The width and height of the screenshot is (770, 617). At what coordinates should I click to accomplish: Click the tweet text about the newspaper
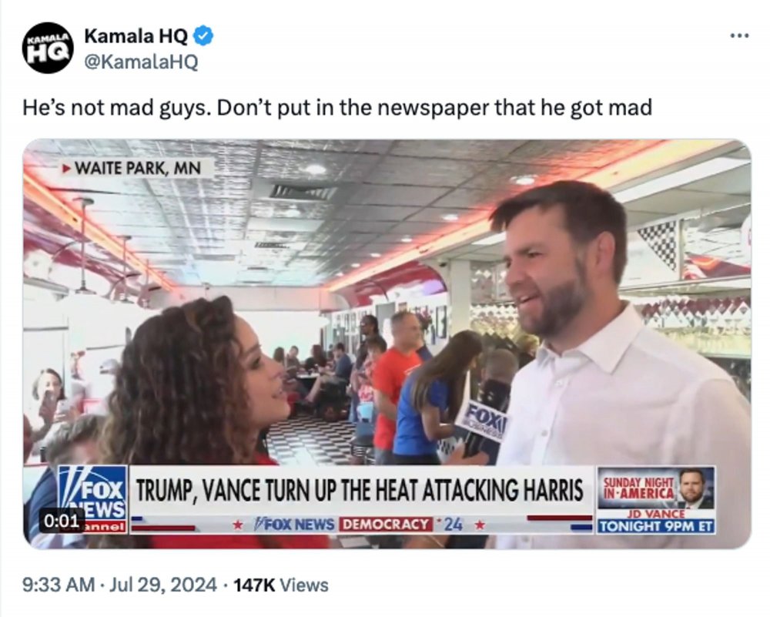[337, 108]
